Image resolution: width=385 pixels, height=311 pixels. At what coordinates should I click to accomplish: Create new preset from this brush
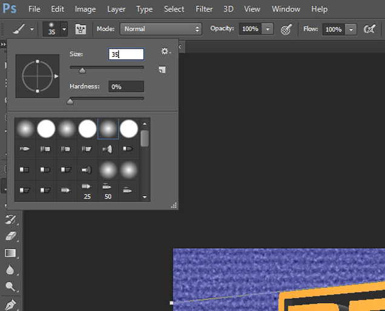tap(162, 70)
